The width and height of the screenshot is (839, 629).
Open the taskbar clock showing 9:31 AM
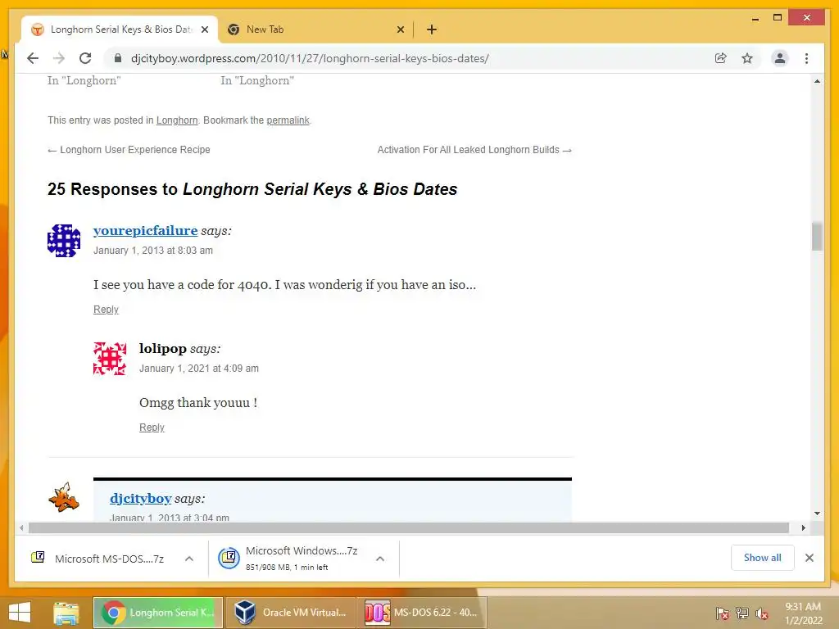click(x=803, y=613)
